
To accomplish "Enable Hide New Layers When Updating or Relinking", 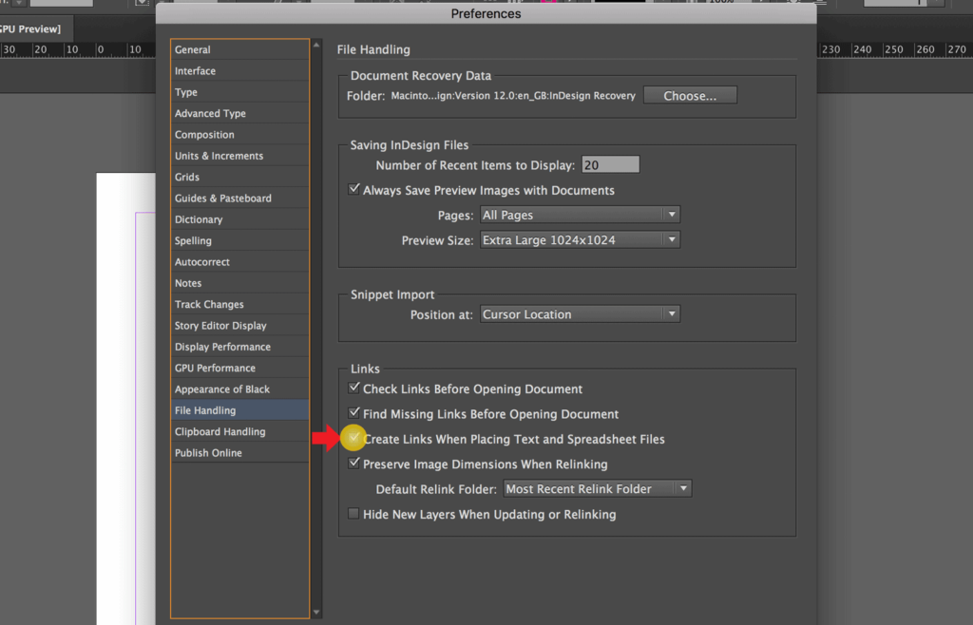I will 353,514.
